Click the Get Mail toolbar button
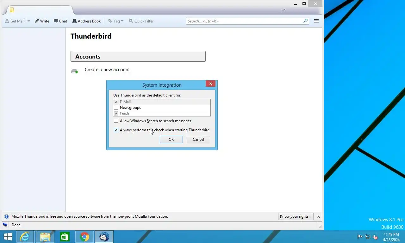The height and width of the screenshot is (243, 405). (x=15, y=21)
